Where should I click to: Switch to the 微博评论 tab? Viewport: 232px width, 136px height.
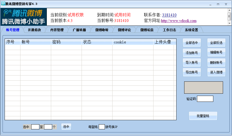(124, 30)
